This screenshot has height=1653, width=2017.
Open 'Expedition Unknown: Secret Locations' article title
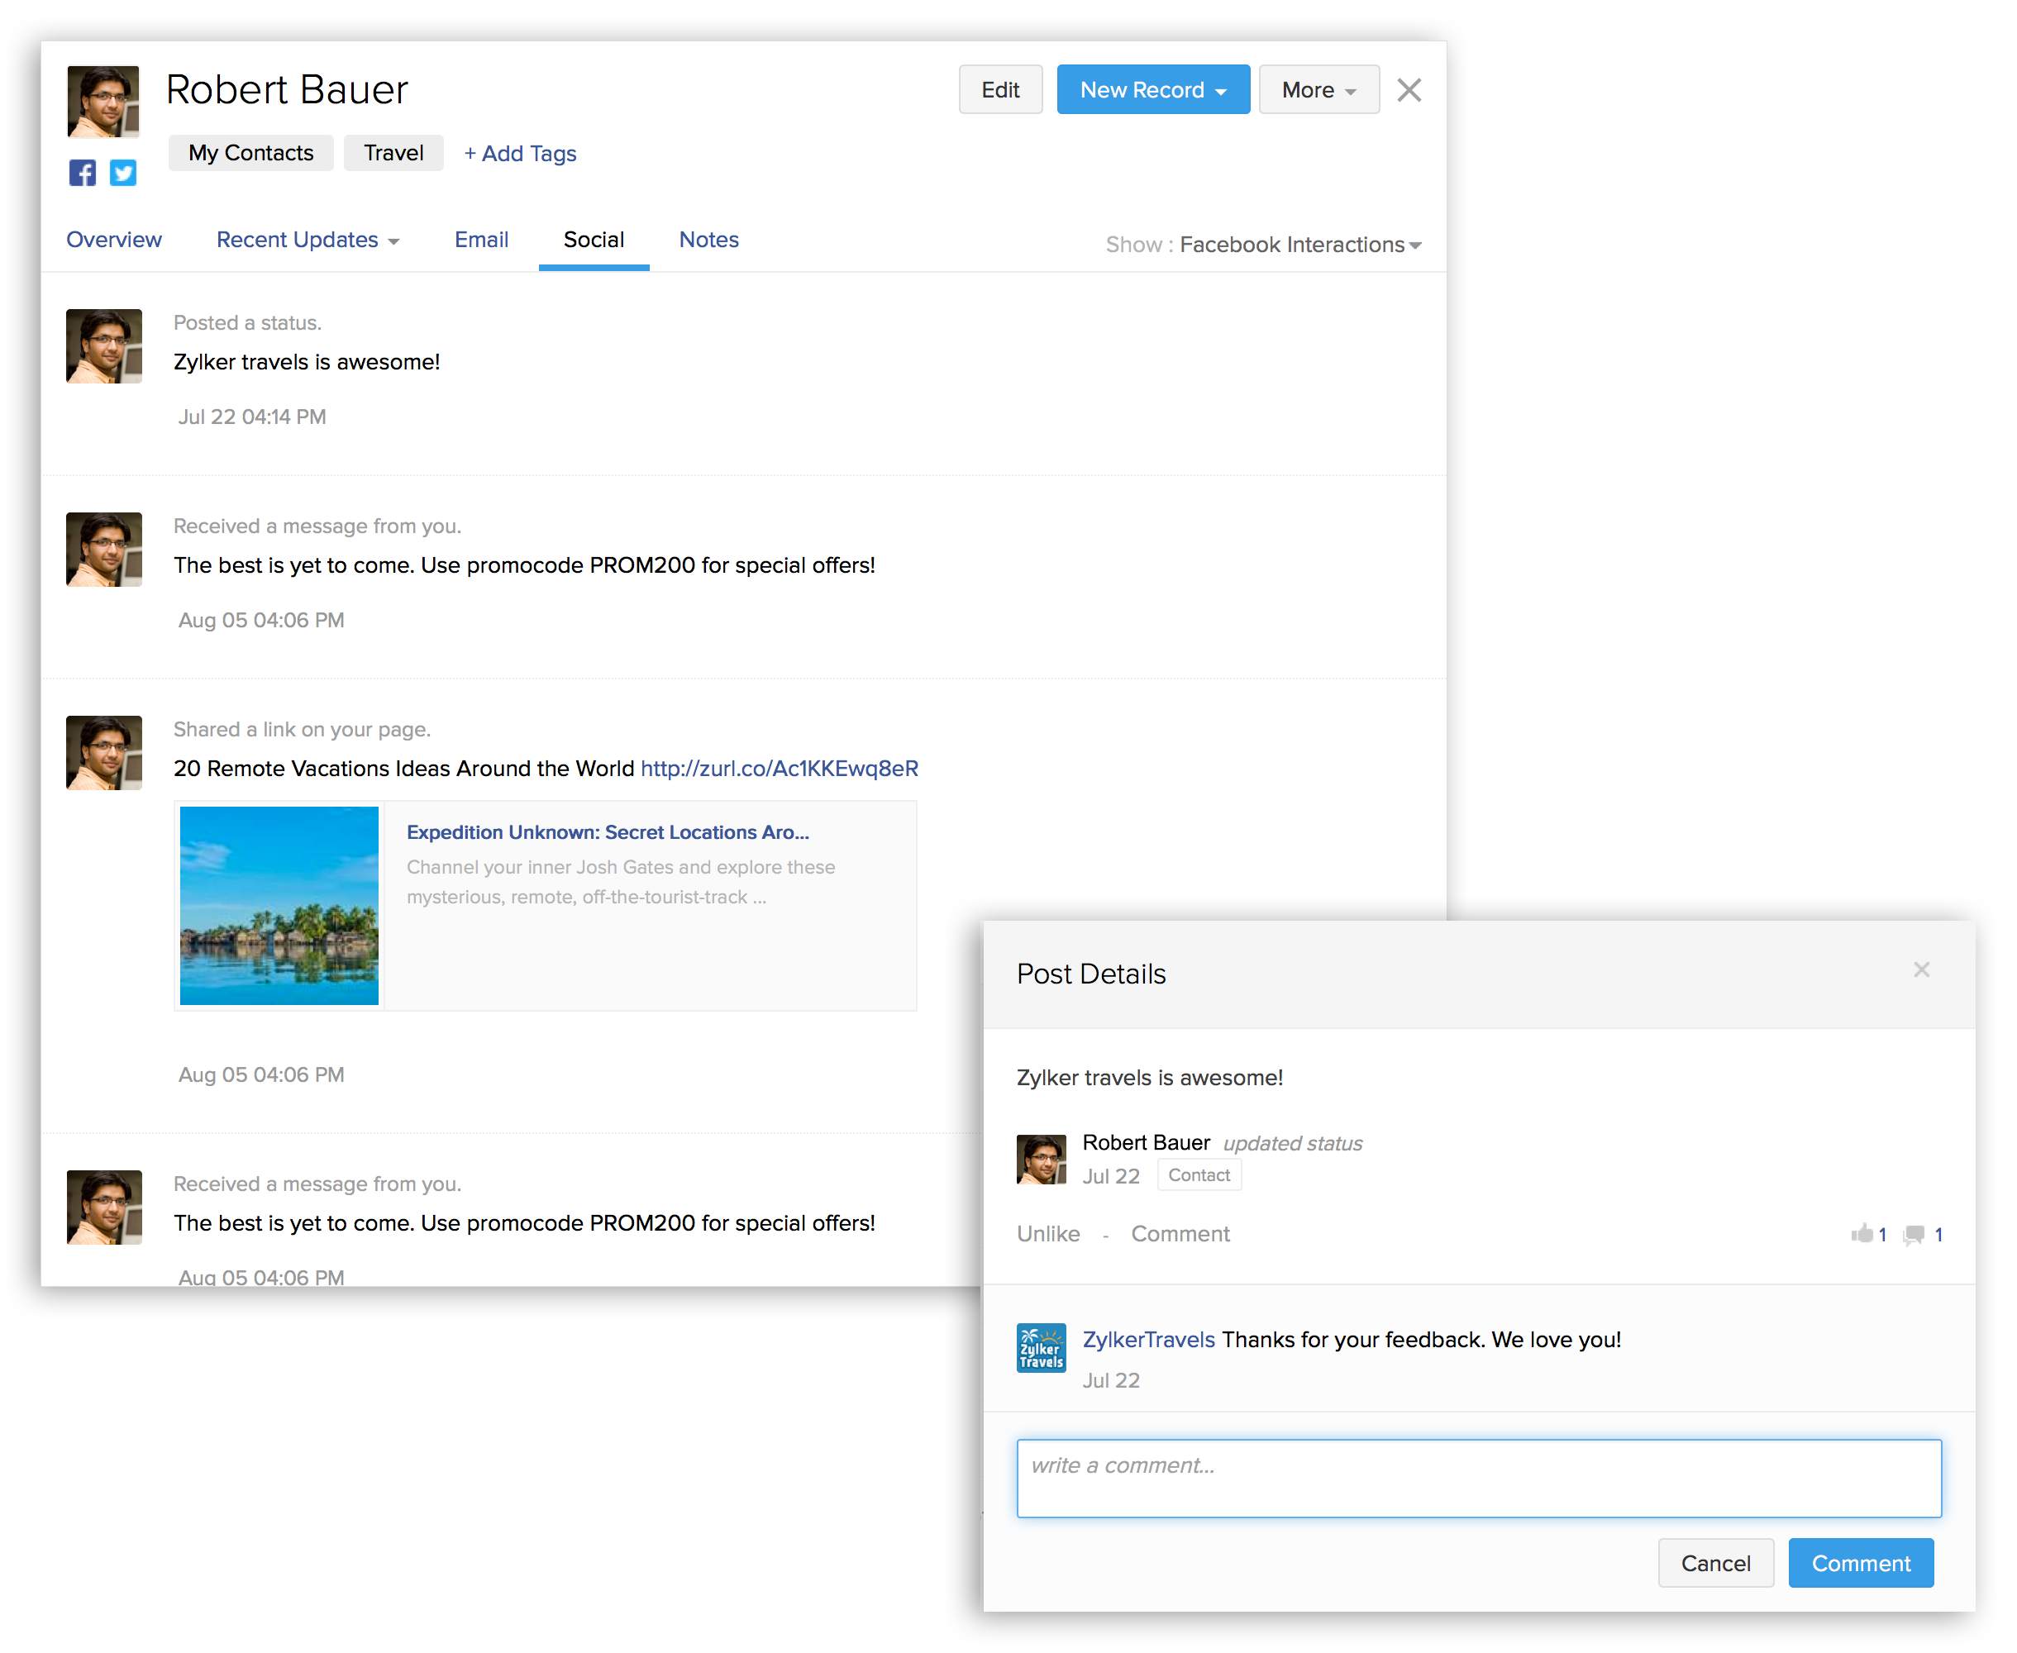(608, 832)
